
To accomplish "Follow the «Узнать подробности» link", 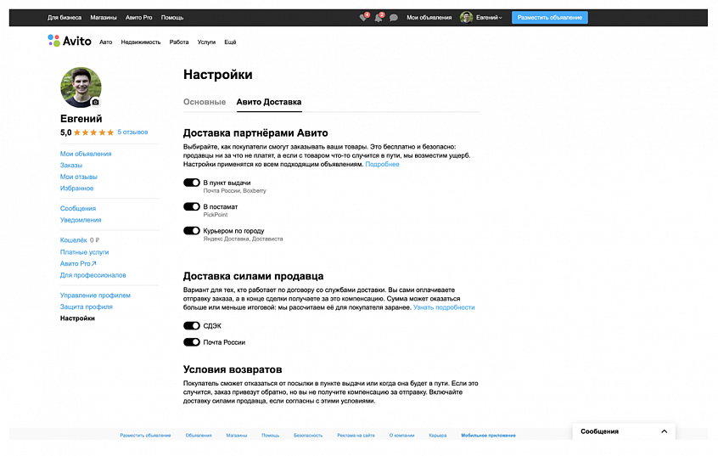I will click(444, 307).
